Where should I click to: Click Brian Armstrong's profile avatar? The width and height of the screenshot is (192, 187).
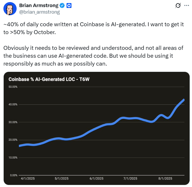point(9,9)
